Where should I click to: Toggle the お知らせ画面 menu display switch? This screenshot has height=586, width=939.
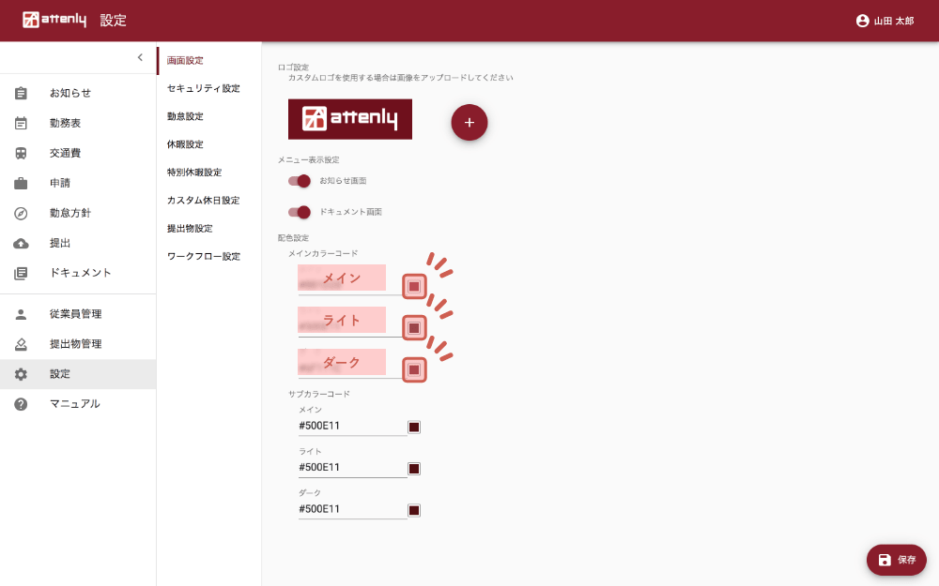click(x=300, y=181)
